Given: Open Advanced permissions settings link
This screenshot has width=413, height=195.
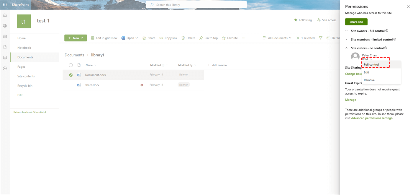Looking at the screenshot, I should 372,118.
